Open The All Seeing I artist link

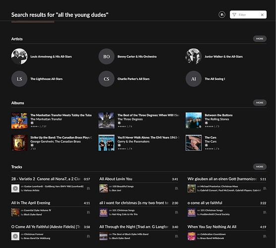coord(215,79)
